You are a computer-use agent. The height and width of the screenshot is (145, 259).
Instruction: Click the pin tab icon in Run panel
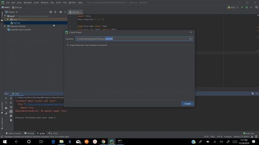coord(6,114)
